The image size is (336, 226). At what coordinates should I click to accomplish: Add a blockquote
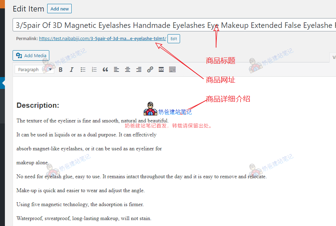[105, 70]
